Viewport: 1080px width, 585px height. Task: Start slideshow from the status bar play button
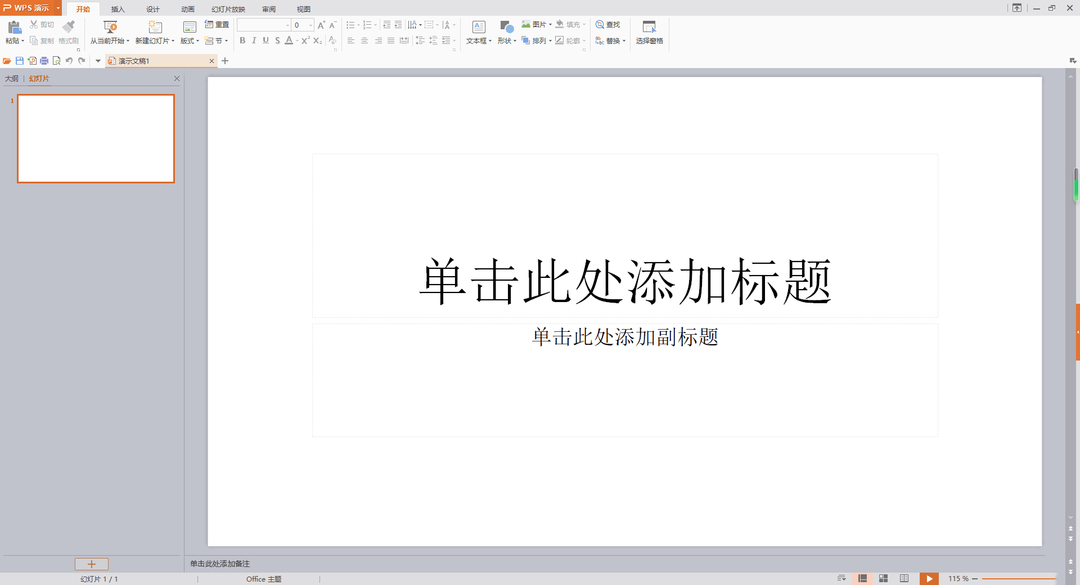(929, 578)
